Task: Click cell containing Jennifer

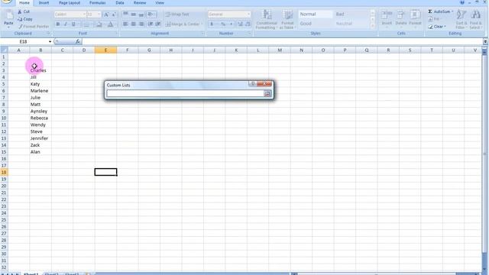Action: (40, 138)
